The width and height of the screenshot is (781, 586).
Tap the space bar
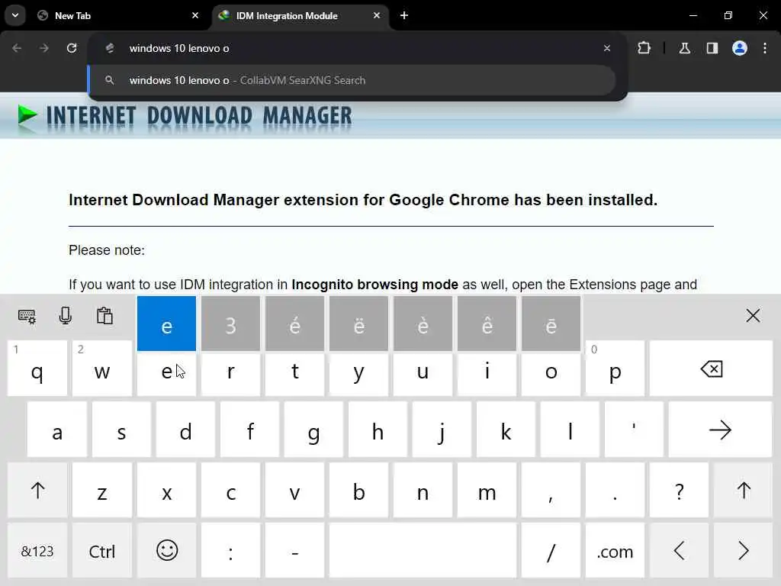point(423,551)
